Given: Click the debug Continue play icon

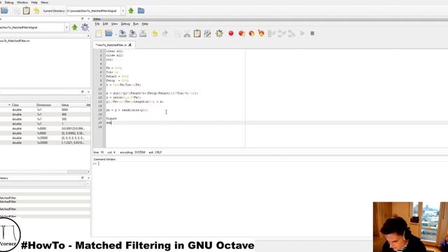Looking at the screenshot, I should tap(302, 34).
